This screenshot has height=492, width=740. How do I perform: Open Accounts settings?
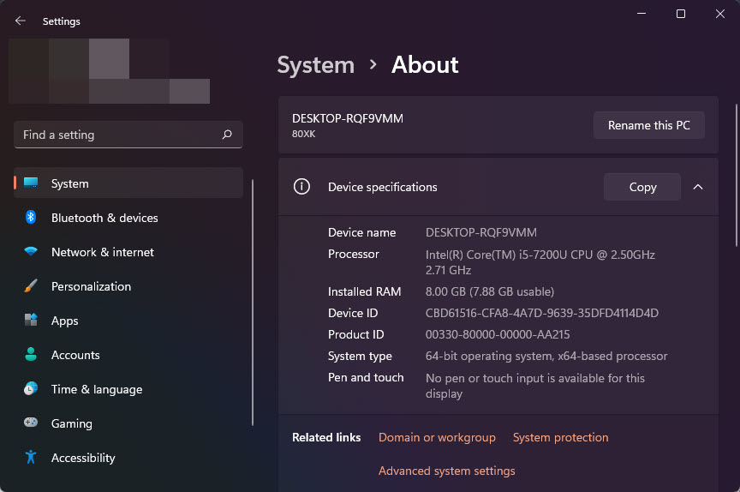tap(128, 355)
